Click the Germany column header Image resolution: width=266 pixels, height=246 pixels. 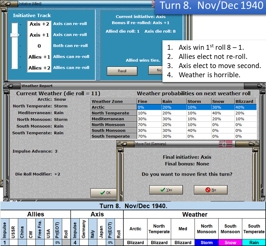[x=84, y=229]
